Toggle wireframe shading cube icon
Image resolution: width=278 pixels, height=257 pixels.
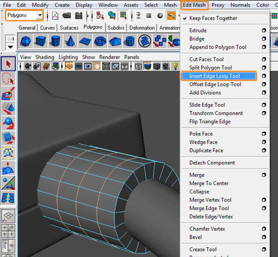138,66
